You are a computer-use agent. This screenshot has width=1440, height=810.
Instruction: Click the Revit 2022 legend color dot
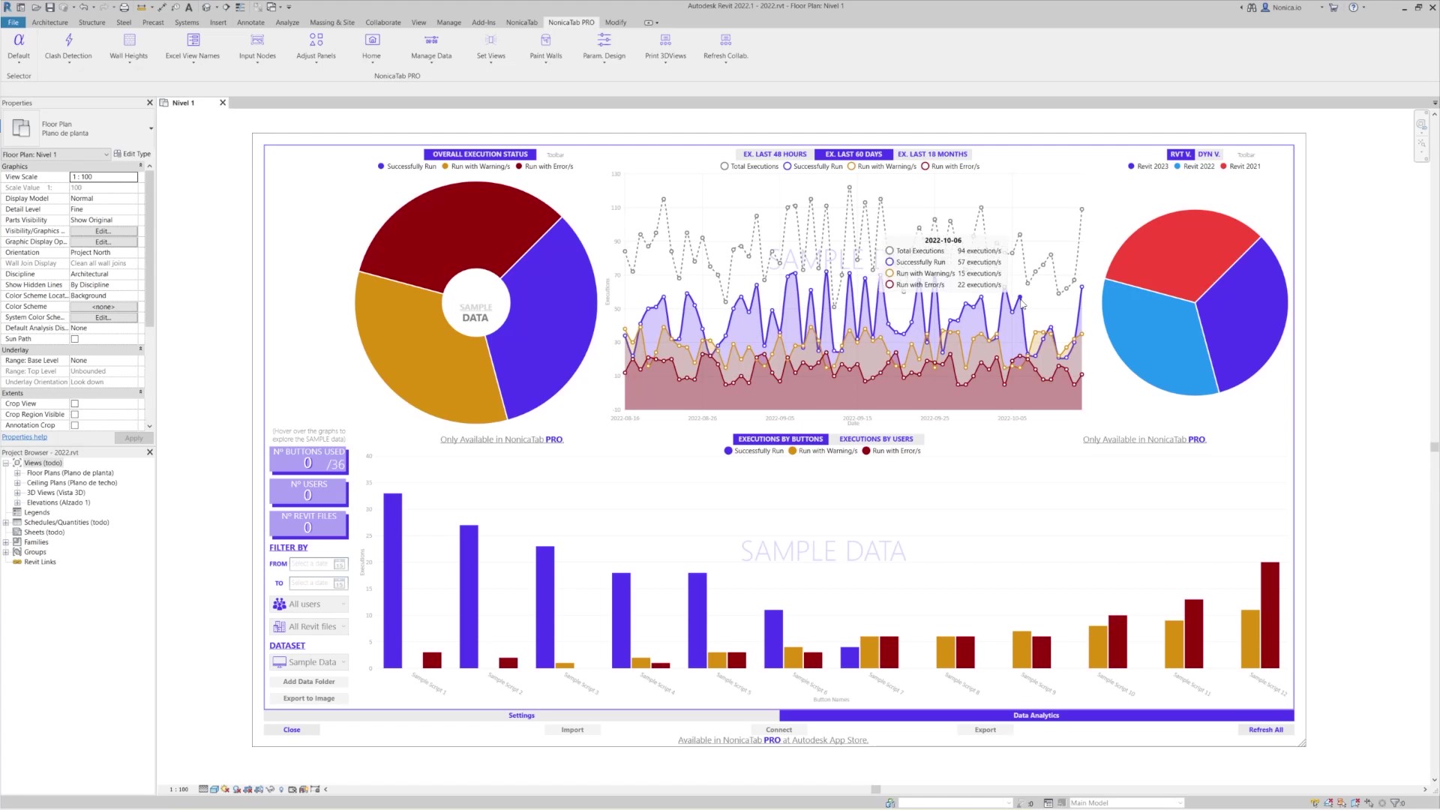(1177, 166)
